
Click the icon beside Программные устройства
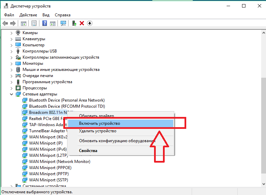click(18, 82)
